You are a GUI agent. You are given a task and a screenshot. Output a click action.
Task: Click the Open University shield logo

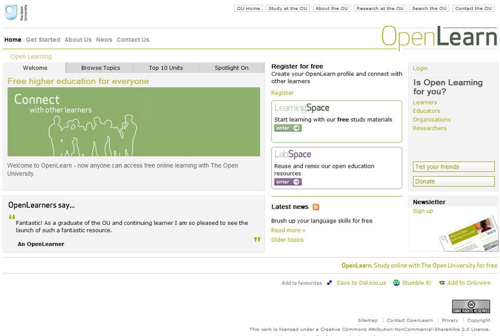(x=11, y=12)
